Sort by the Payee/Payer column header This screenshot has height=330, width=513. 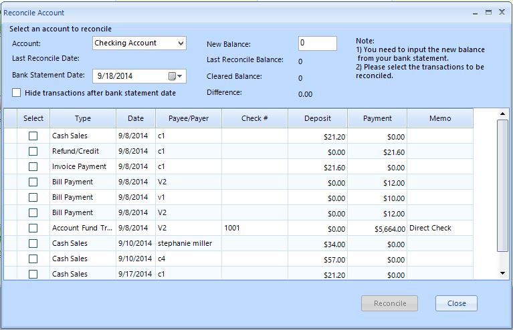point(188,118)
